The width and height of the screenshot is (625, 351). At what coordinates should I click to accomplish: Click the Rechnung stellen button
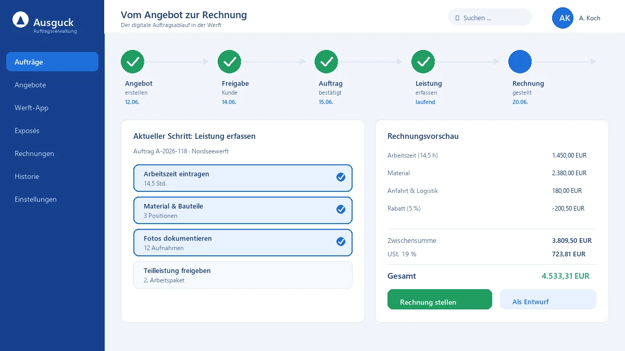pos(440,300)
